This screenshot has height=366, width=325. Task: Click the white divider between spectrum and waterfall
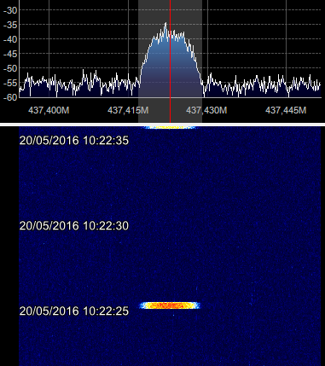pyautogui.click(x=162, y=125)
